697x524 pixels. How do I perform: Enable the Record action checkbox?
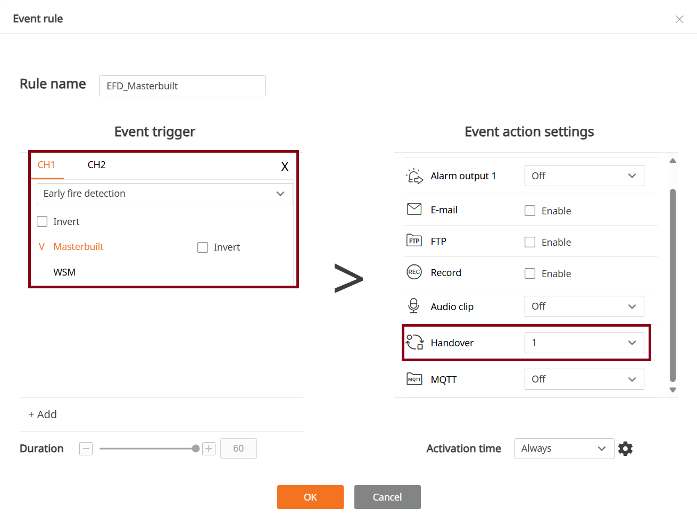[x=530, y=273]
